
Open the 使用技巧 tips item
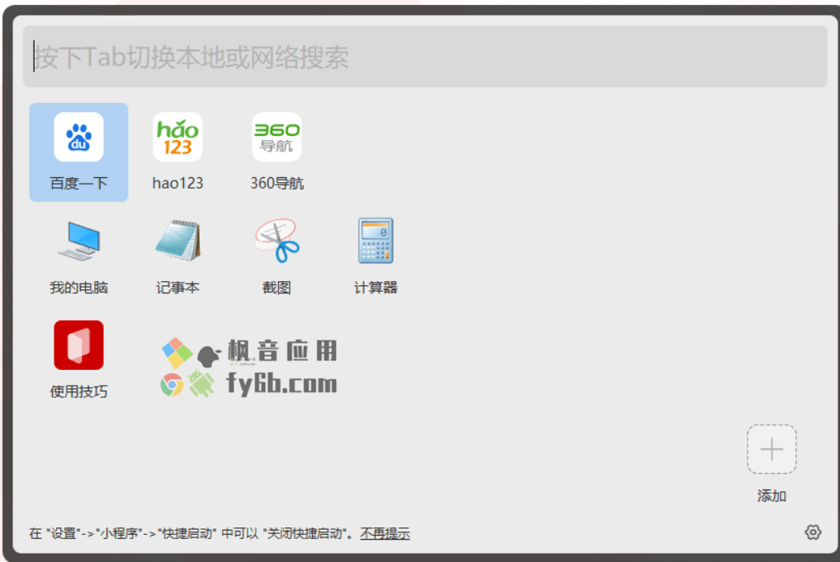[x=78, y=359]
